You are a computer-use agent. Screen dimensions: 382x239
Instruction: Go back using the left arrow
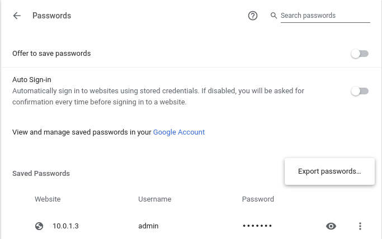tap(17, 16)
